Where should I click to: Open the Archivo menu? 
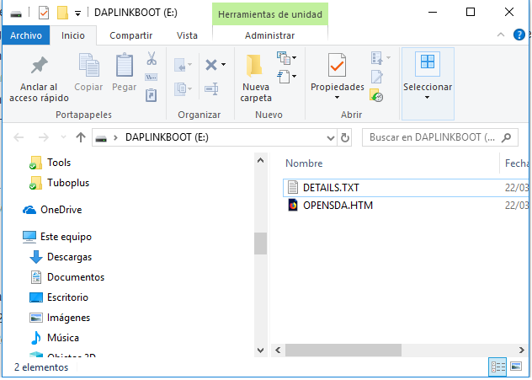point(26,35)
